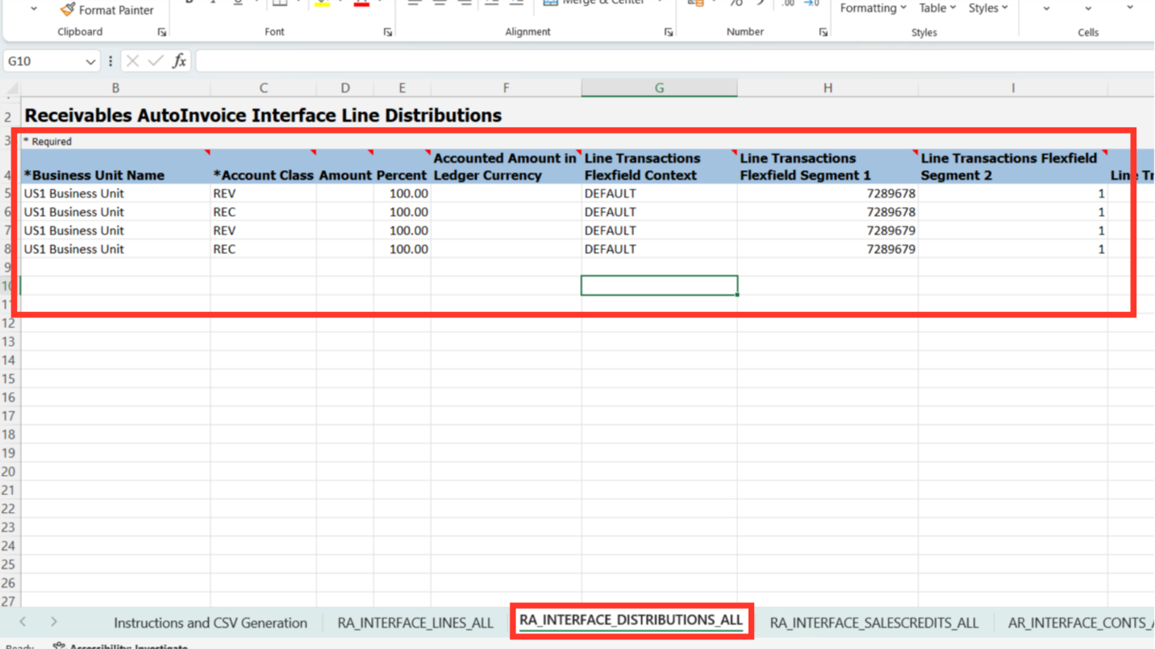Select Line Transactions Flexfield Segment 1 header
Viewport: 1155px width, 649px height.
(x=828, y=166)
